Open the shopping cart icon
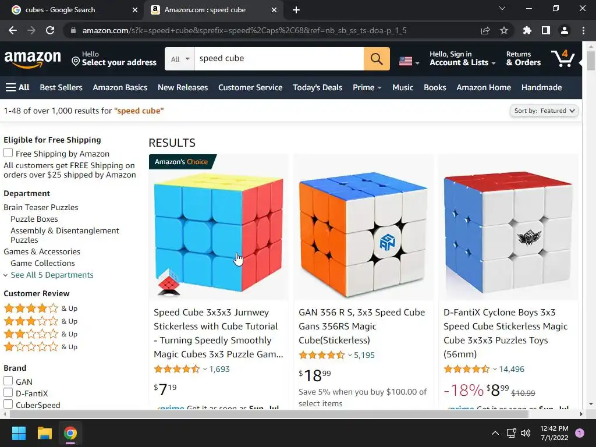596x447 pixels. point(563,59)
